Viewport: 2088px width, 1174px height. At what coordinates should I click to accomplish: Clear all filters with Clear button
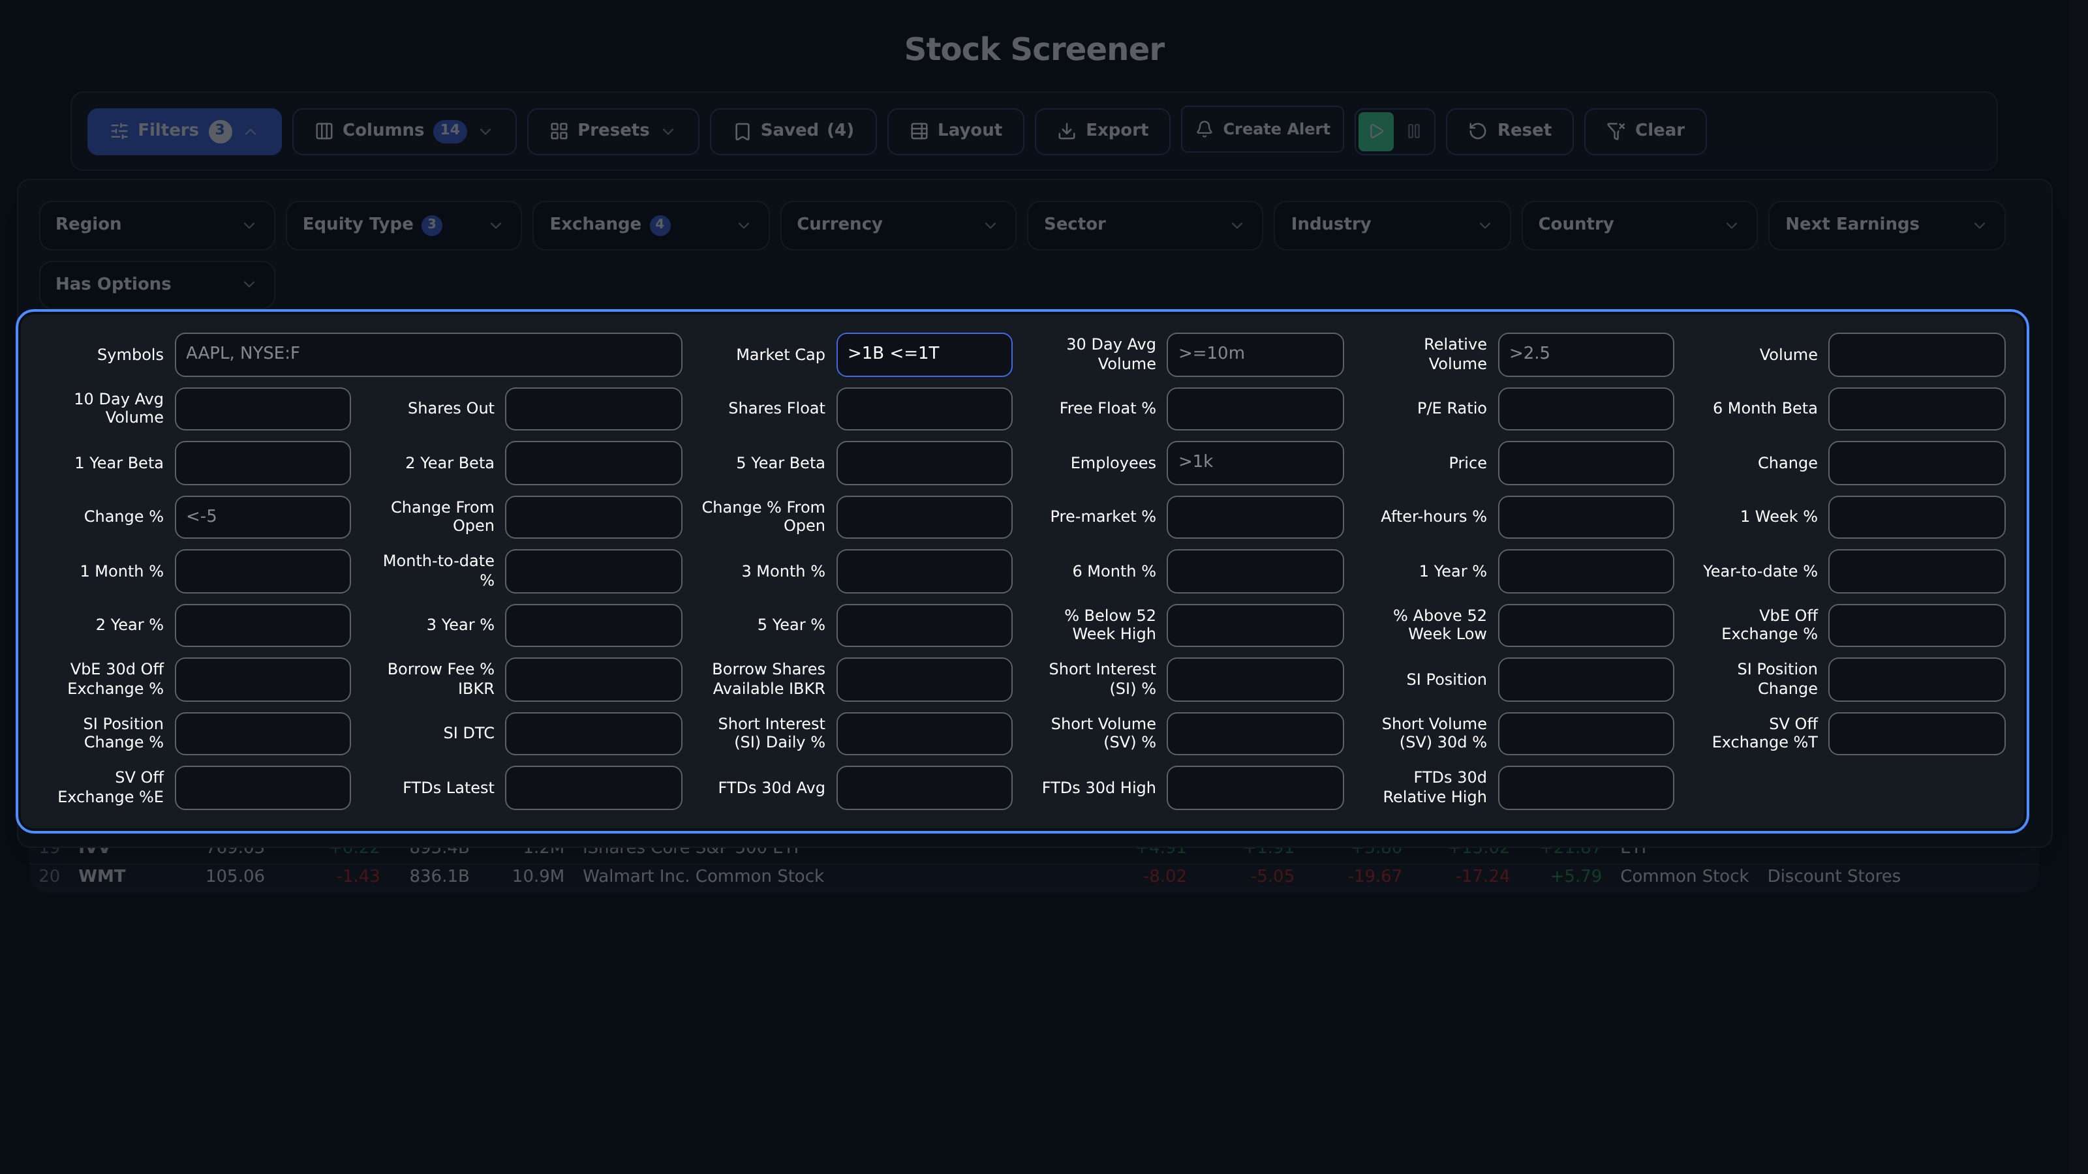click(x=1644, y=131)
